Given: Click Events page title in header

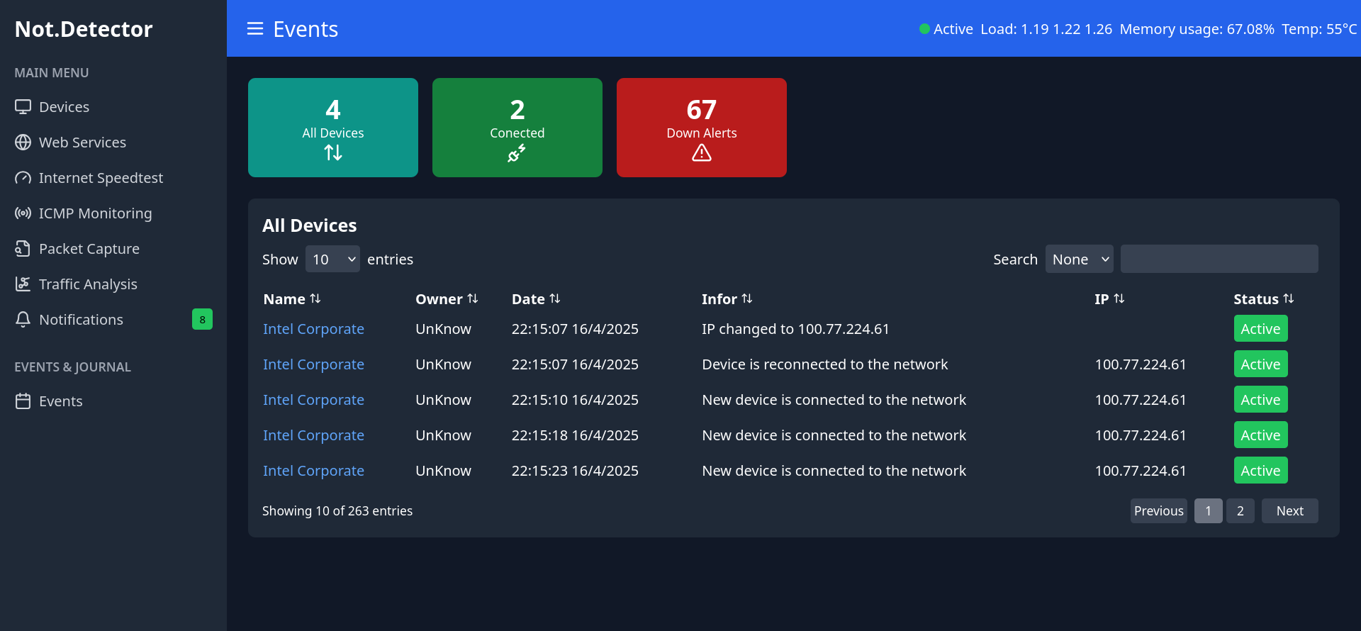Looking at the screenshot, I should [306, 29].
